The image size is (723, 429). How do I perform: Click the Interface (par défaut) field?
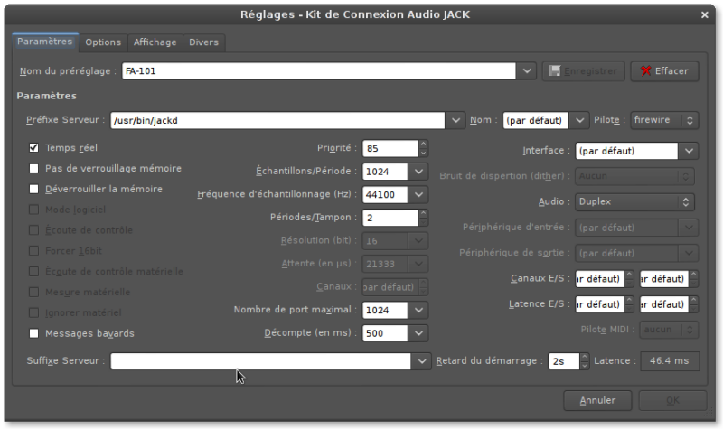[x=626, y=151]
